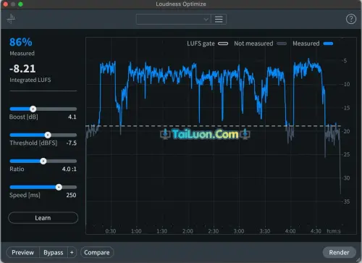The width and height of the screenshot is (362, 263).
Task: Click the Measured legend entry with blue marker
Action: tap(313, 43)
